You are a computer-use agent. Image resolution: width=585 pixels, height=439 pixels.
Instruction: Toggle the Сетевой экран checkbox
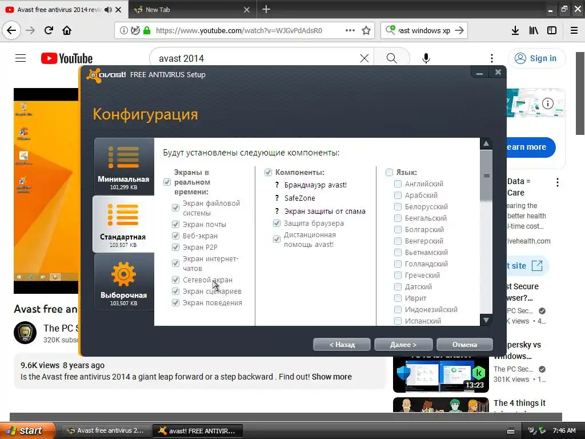(x=175, y=280)
